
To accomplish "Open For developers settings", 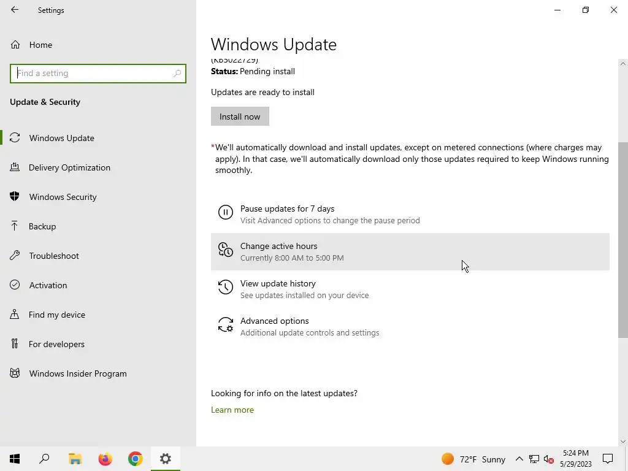I will (x=98, y=344).
